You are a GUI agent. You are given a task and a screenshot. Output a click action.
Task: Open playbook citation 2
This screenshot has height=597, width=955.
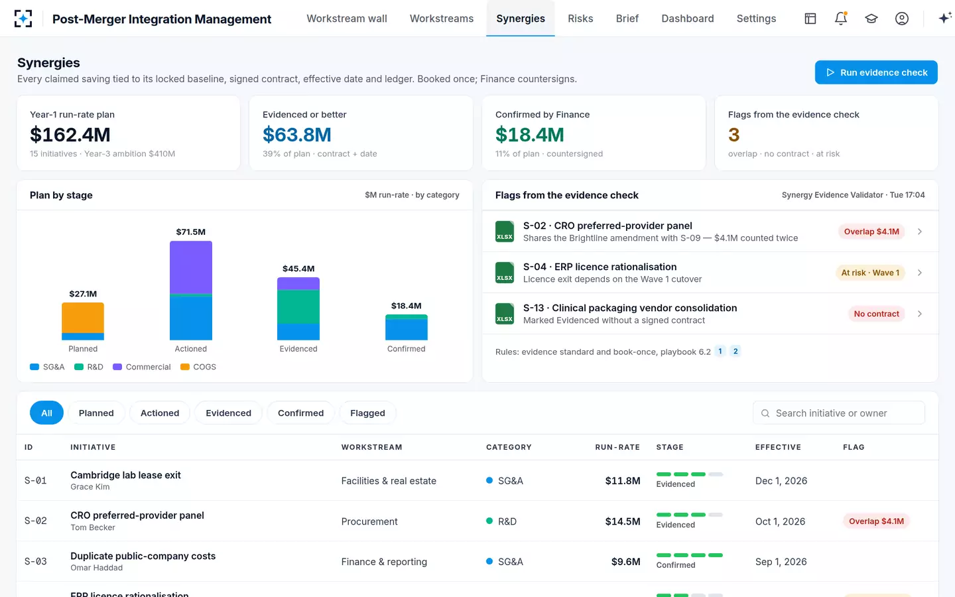tap(735, 352)
